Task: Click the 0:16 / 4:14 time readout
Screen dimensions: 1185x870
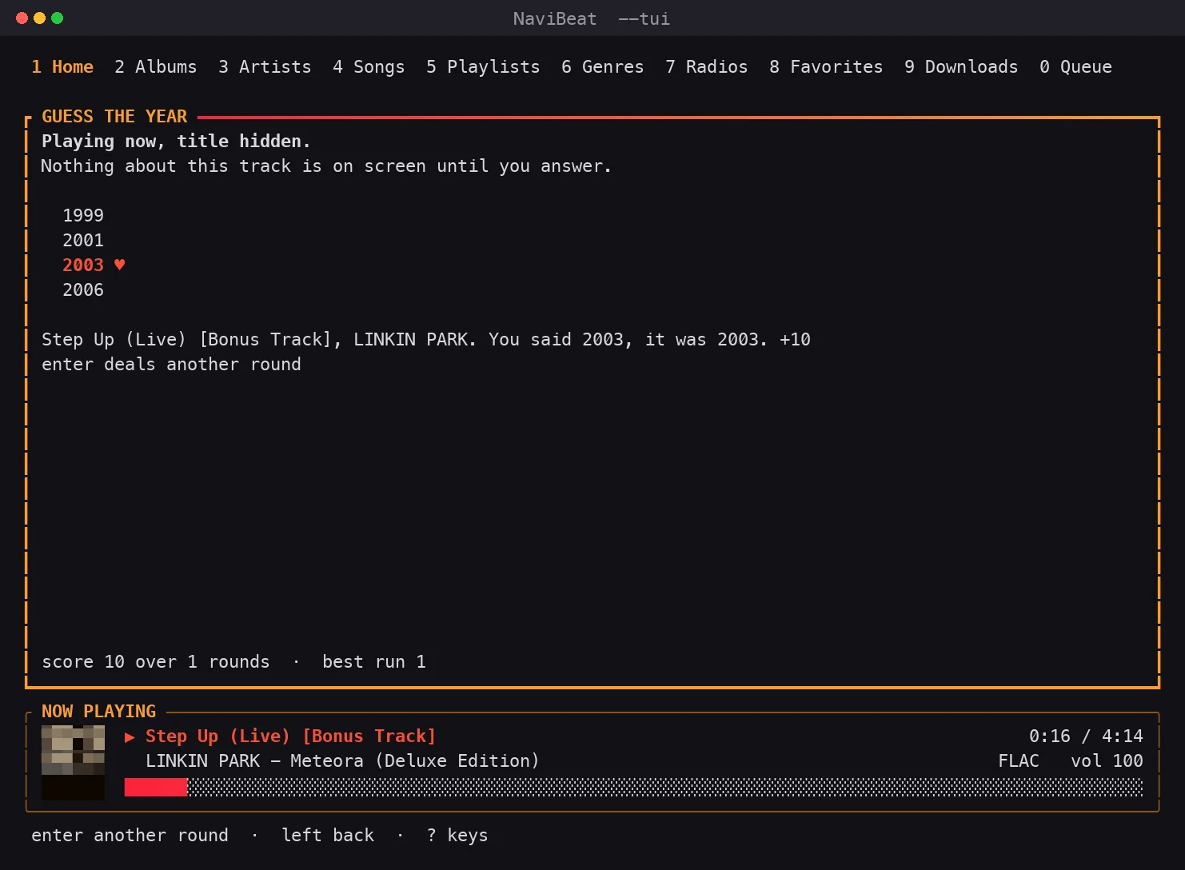Action: pyautogui.click(x=1086, y=736)
